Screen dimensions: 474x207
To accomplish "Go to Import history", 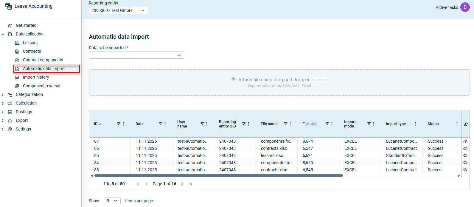I will tap(36, 77).
